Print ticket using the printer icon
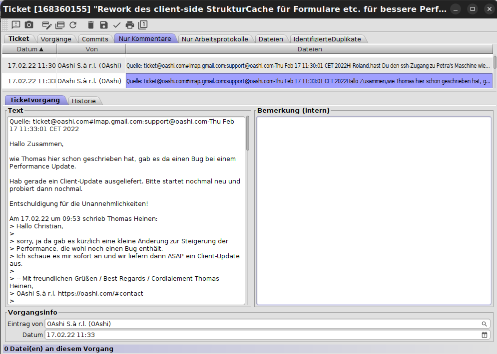 pyautogui.click(x=130, y=25)
